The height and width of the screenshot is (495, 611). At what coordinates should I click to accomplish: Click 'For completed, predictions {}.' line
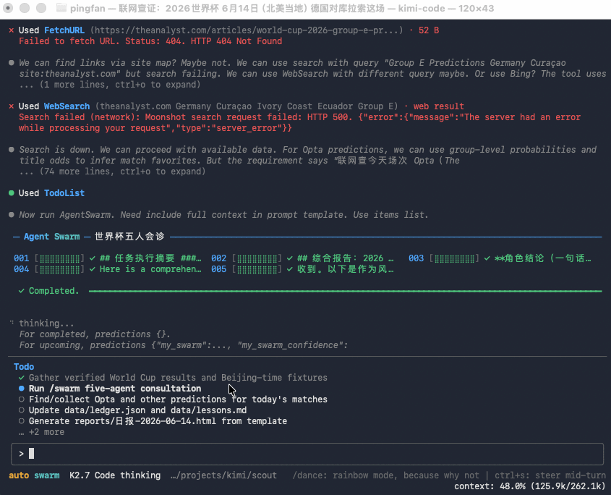pos(95,334)
